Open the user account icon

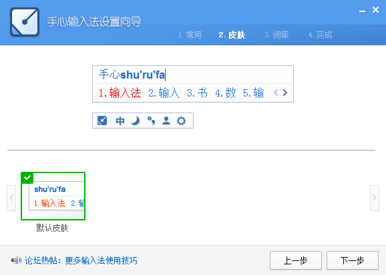[x=166, y=121]
